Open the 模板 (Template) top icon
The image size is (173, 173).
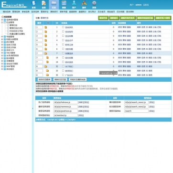pyautogui.click(x=64, y=5)
